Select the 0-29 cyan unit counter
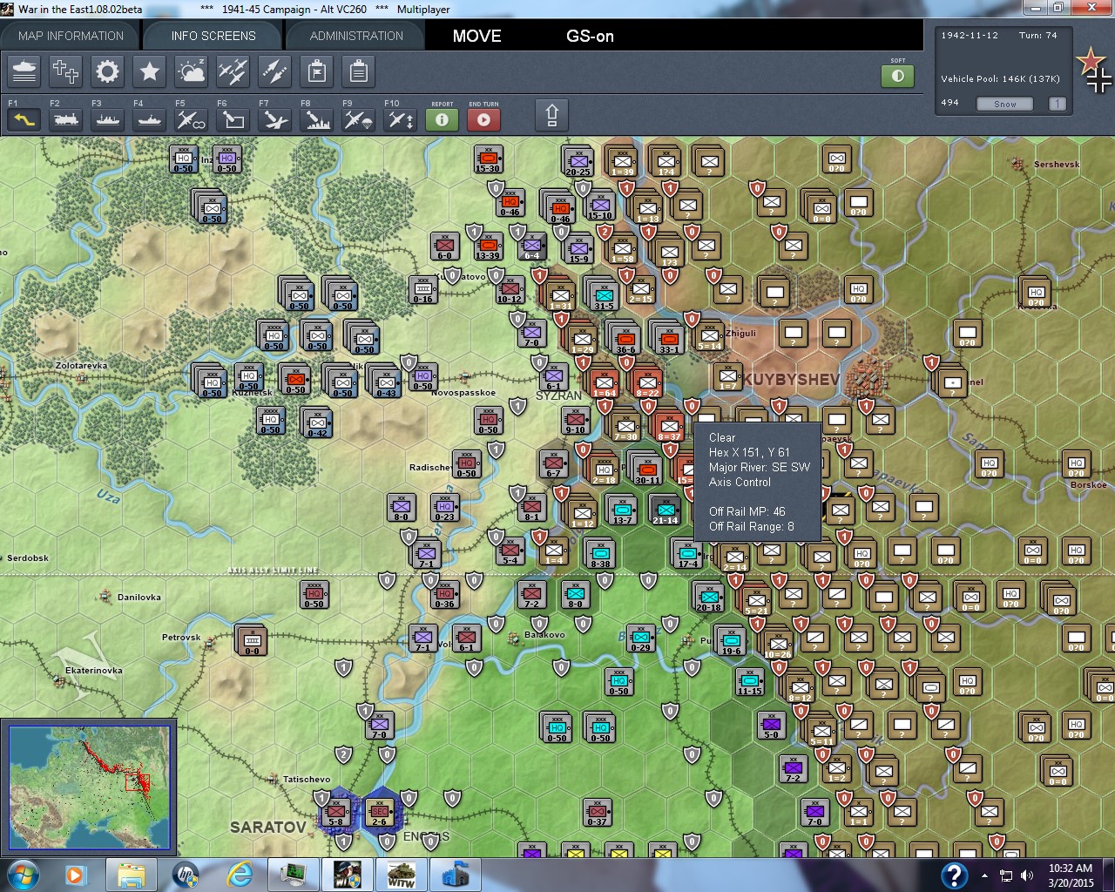Viewport: 1115px width, 892px height. coord(641,639)
